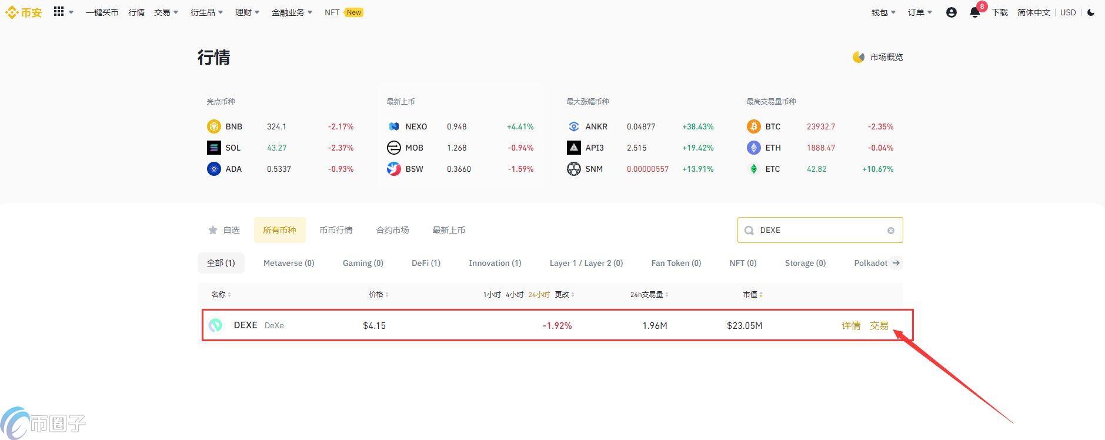This screenshot has width=1105, height=440.
Task: Select the NFT (0) category filter
Action: 743,263
